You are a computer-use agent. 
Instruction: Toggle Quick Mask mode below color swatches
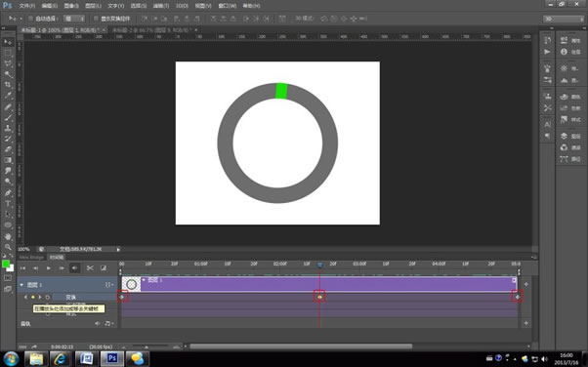[x=8, y=278]
